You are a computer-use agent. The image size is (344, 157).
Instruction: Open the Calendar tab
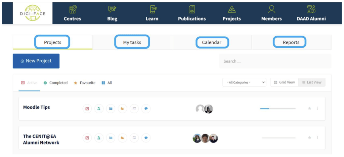click(212, 42)
